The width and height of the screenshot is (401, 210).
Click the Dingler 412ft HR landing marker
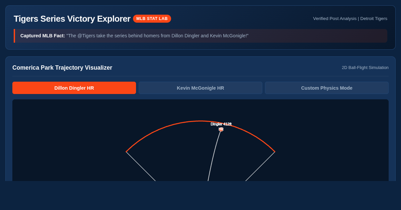click(x=221, y=130)
